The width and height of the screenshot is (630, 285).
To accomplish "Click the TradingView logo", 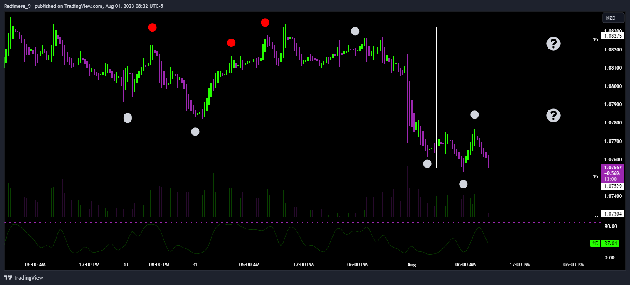I will pos(24,278).
